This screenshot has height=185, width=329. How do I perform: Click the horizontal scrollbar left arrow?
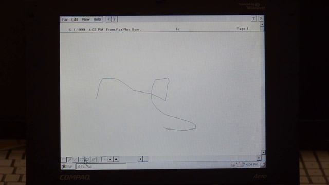coord(140,159)
